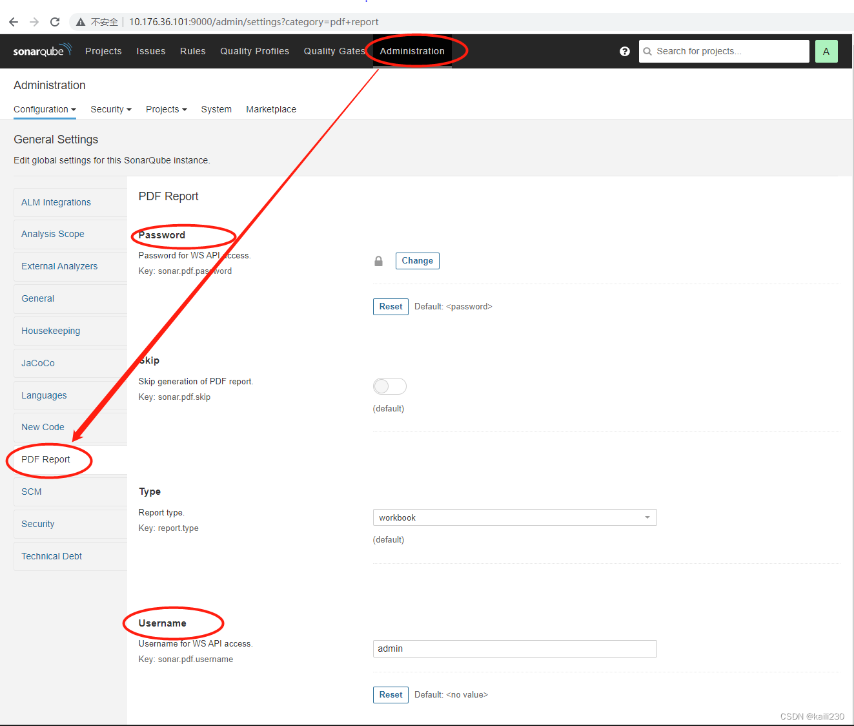
Task: Switch to the System tab
Action: click(216, 109)
